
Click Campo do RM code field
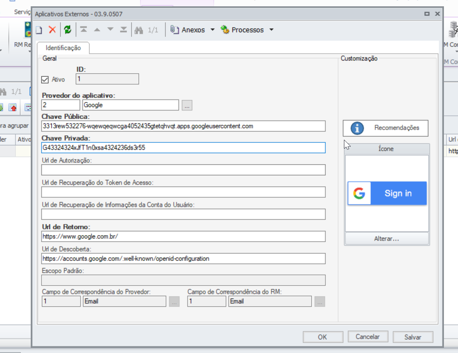coord(207,301)
